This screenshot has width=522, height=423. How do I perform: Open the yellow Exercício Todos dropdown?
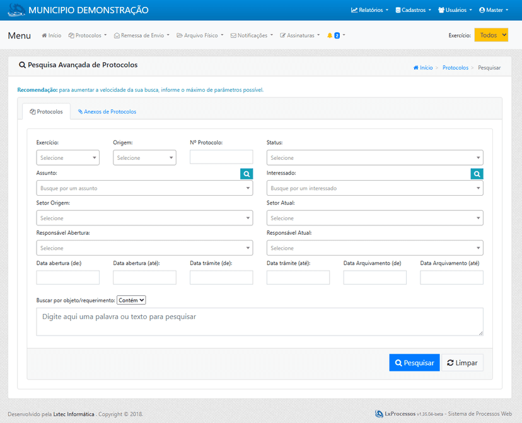coord(491,35)
